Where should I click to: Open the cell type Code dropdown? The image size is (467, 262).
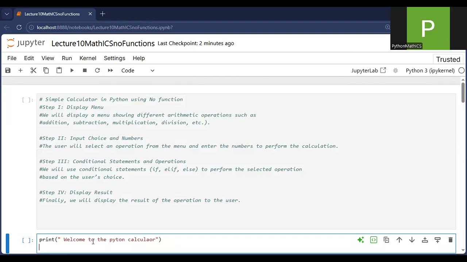click(138, 71)
